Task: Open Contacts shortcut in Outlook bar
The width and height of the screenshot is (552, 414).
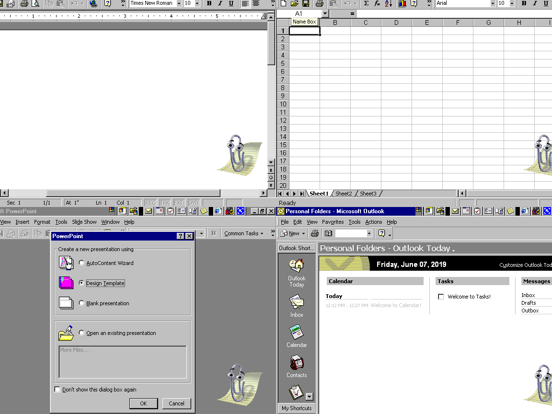Action: coord(297,367)
